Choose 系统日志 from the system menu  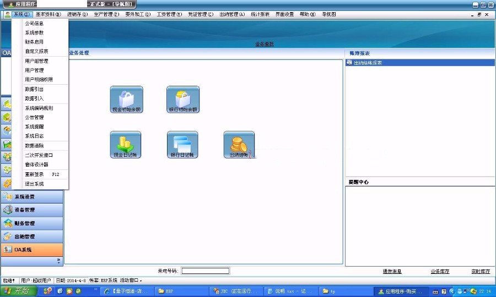click(40, 136)
